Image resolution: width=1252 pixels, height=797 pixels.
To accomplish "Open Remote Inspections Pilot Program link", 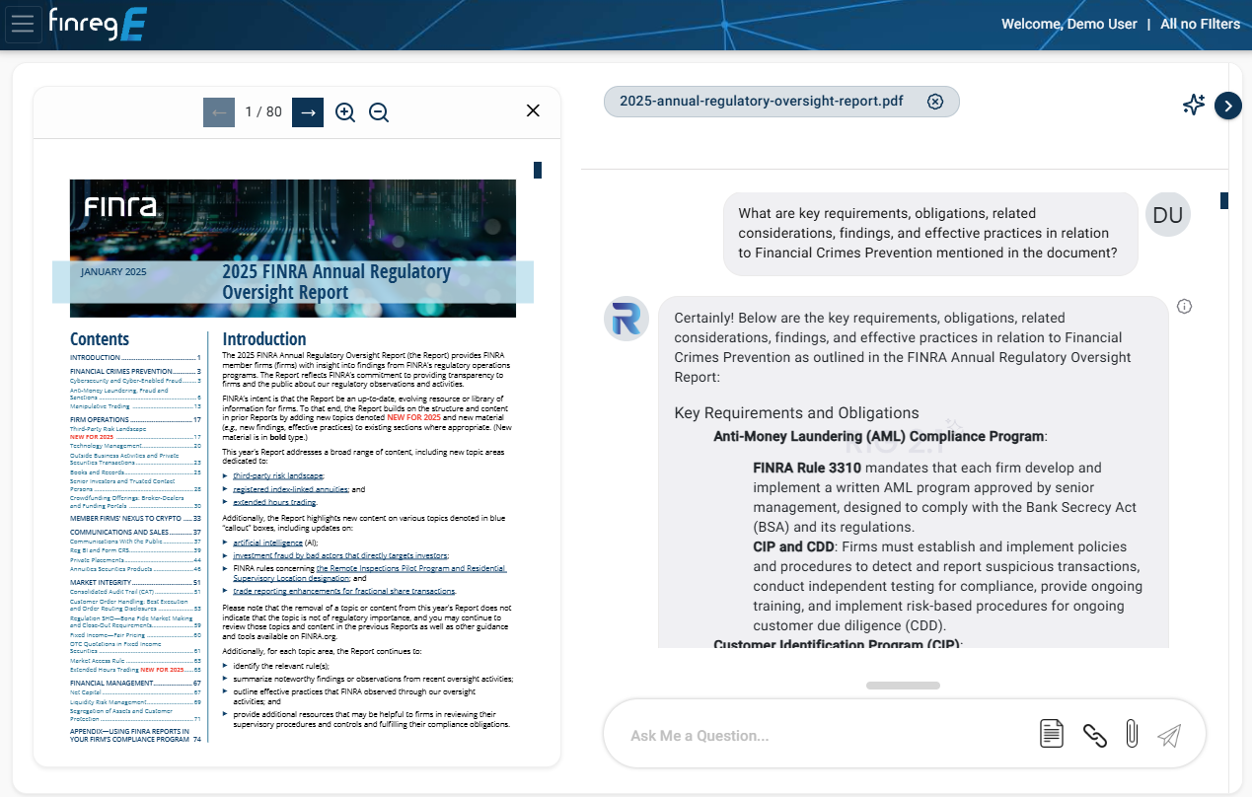I will pos(410,568).
